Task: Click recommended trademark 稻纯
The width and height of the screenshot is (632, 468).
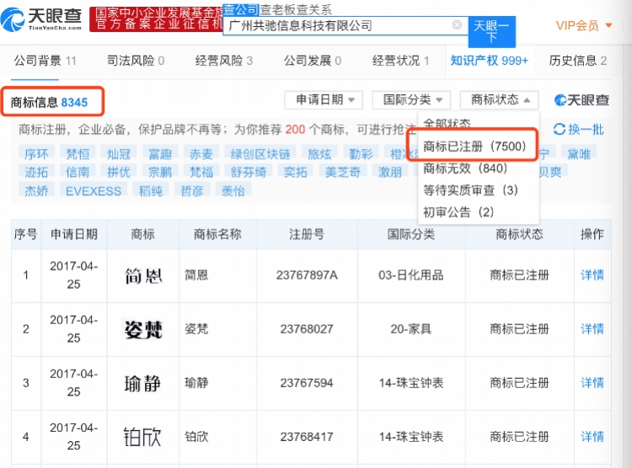Action: [150, 190]
